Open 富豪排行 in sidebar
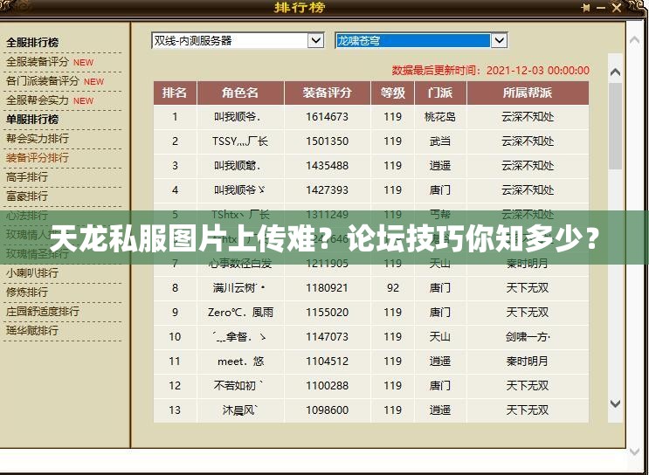This screenshot has height=475, width=649. point(27,196)
